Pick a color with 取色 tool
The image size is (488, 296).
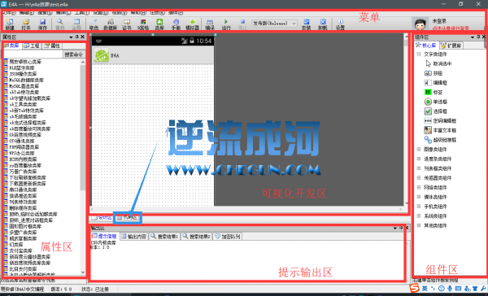point(94,24)
